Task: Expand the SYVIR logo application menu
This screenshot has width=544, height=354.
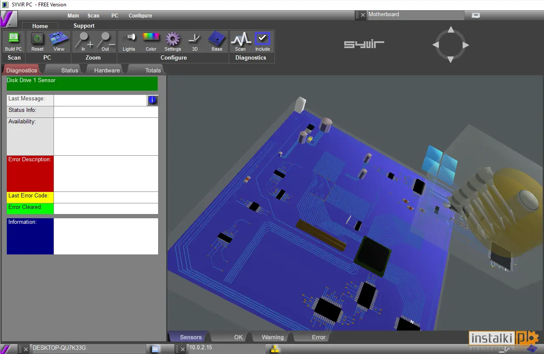Action: 8,19
